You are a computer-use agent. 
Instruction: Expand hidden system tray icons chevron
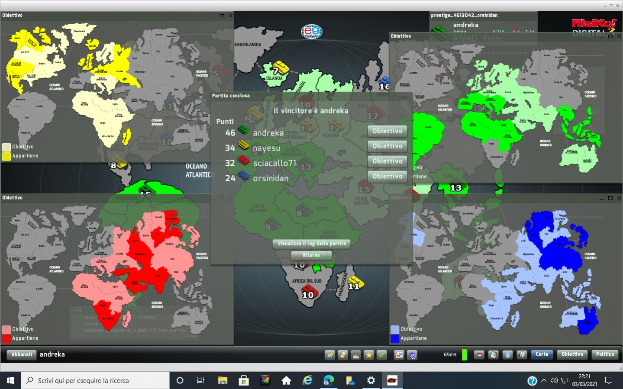544,381
